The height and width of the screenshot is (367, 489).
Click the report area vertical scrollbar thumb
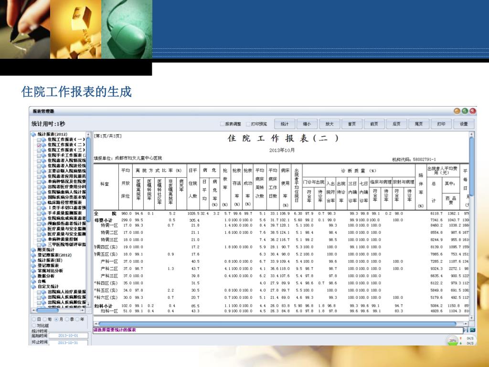point(471,166)
